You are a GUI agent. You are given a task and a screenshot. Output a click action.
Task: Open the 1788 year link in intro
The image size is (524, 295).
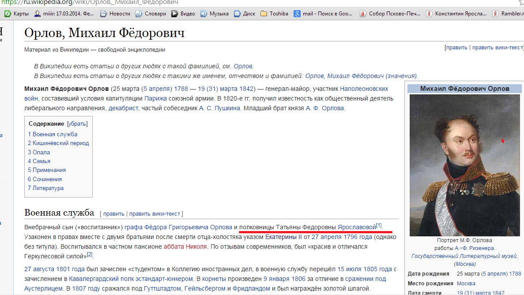[181, 89]
